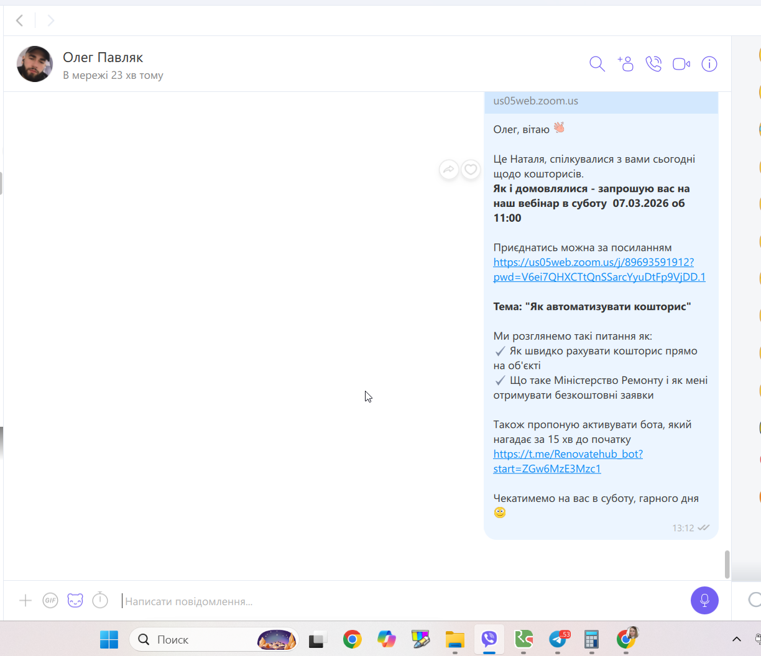Viewport: 761px width, 656px height.
Task: Like the message with heart icon
Action: [x=471, y=169]
